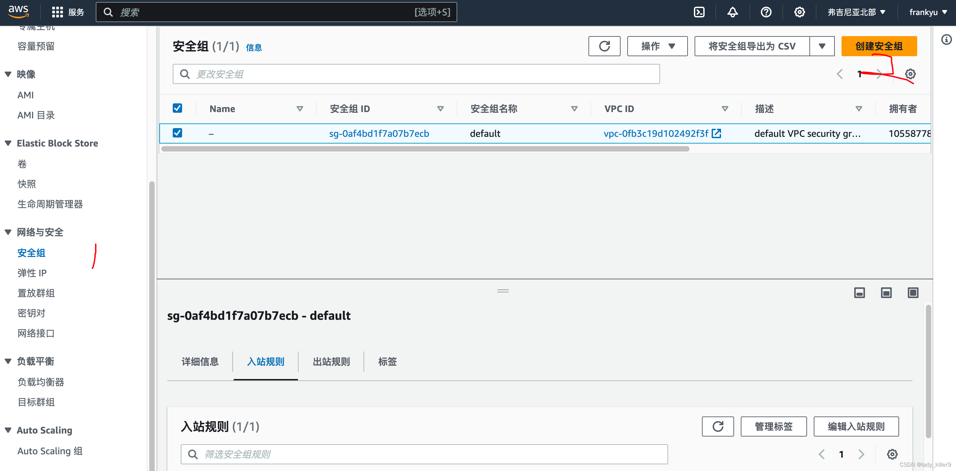Switch to the 详细信息 tab
The height and width of the screenshot is (471, 956).
point(200,362)
